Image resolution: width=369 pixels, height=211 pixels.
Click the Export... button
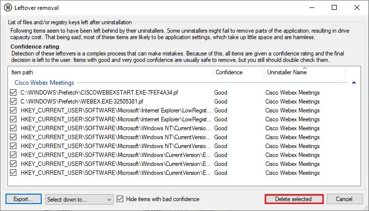tap(23, 199)
